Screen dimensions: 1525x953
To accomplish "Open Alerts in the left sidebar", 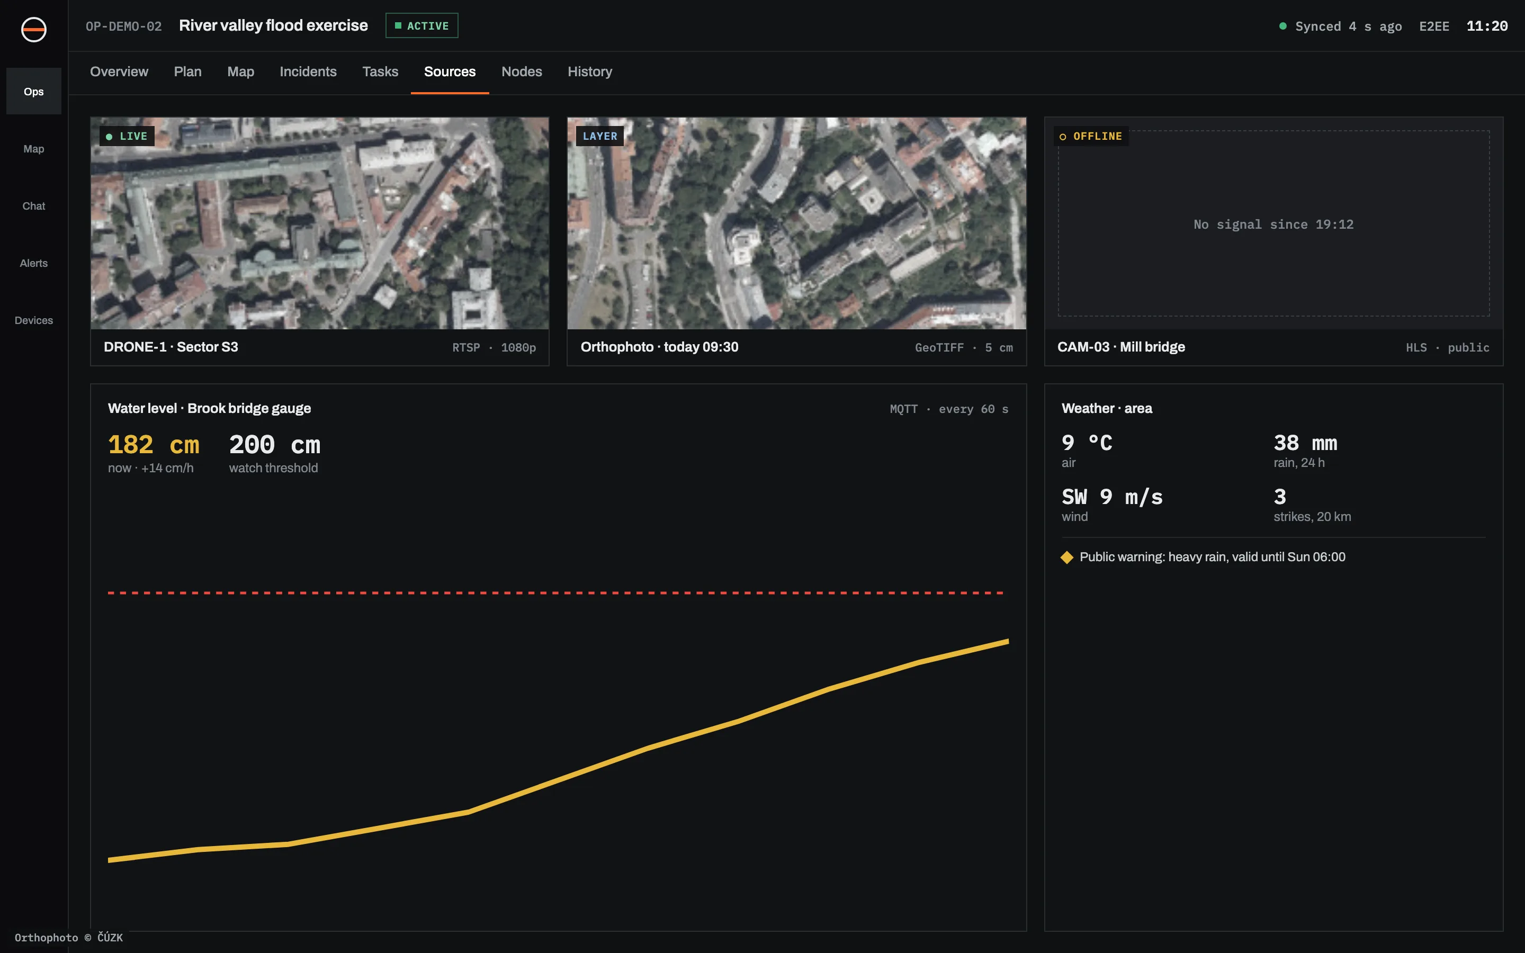I will point(33,264).
